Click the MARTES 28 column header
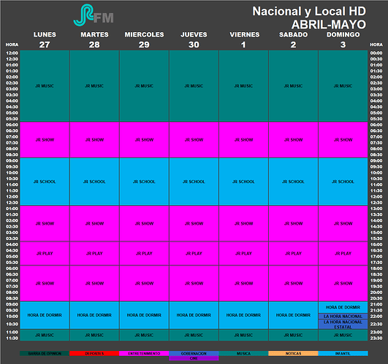 [94, 40]
